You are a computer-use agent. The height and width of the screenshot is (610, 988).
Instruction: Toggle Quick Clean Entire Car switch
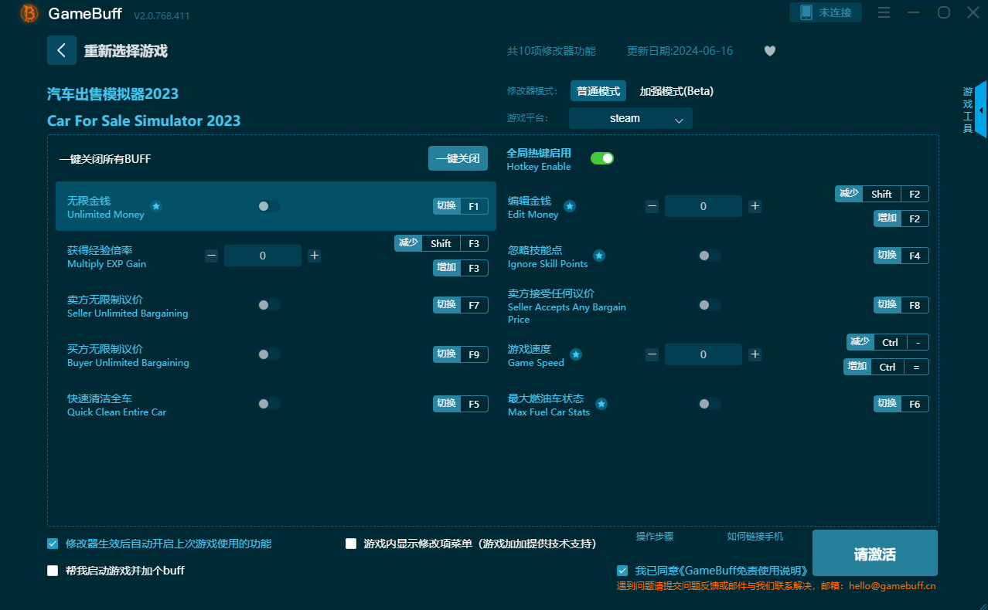269,404
